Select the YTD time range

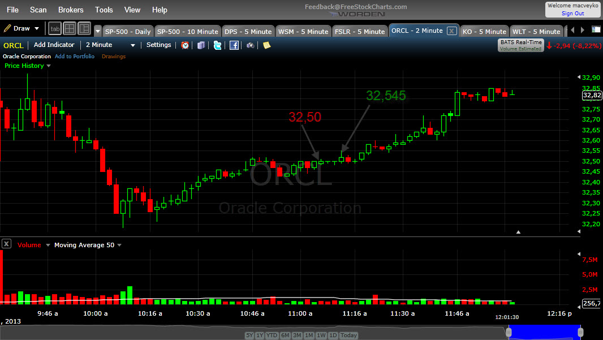[272, 335]
